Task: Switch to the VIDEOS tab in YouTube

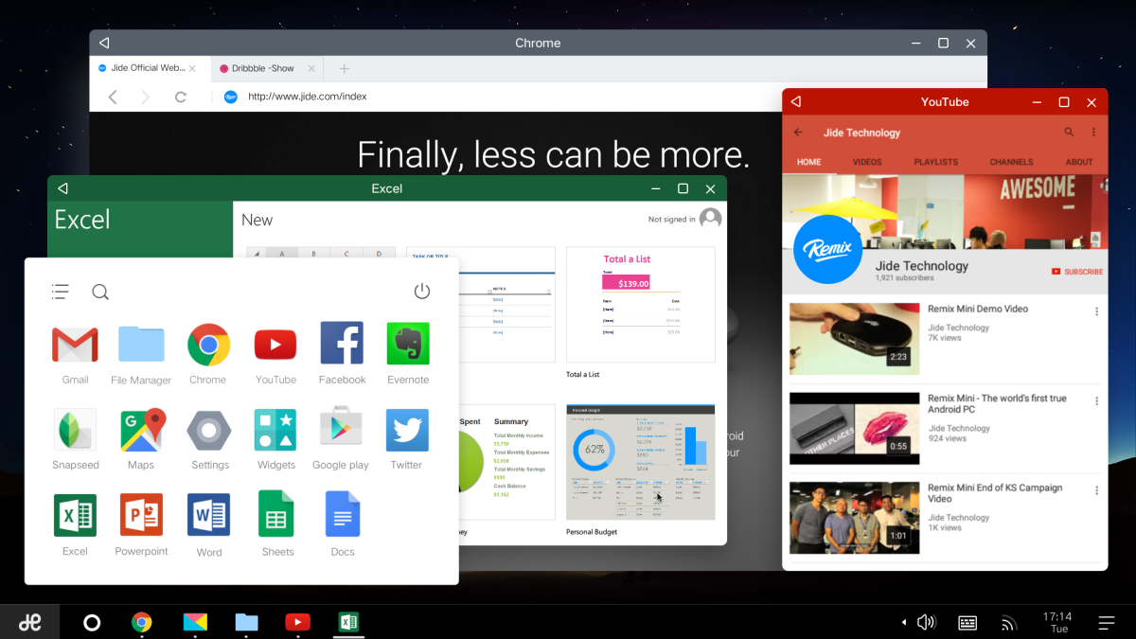Action: click(x=867, y=162)
